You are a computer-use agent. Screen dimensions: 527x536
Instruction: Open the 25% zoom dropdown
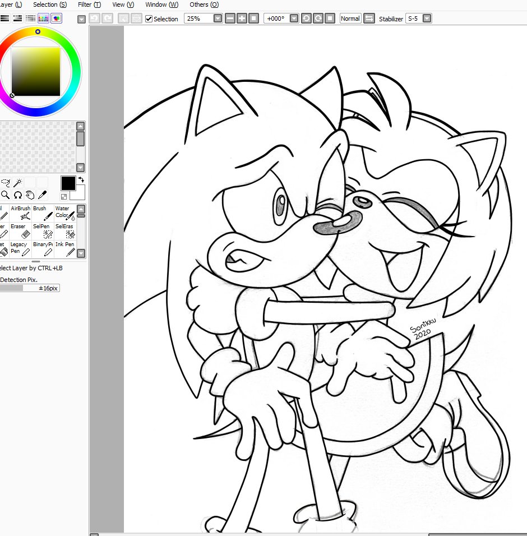tap(218, 19)
